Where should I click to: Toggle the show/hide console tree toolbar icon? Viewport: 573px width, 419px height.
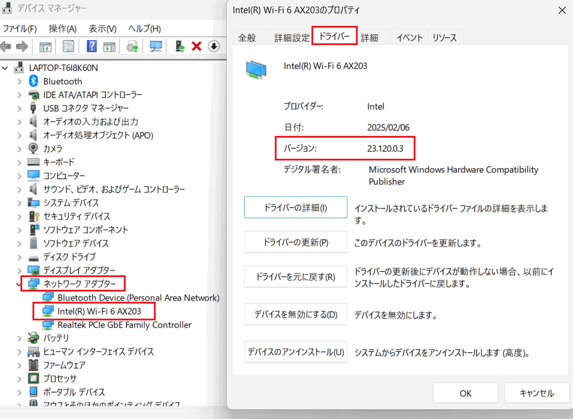tap(45, 46)
